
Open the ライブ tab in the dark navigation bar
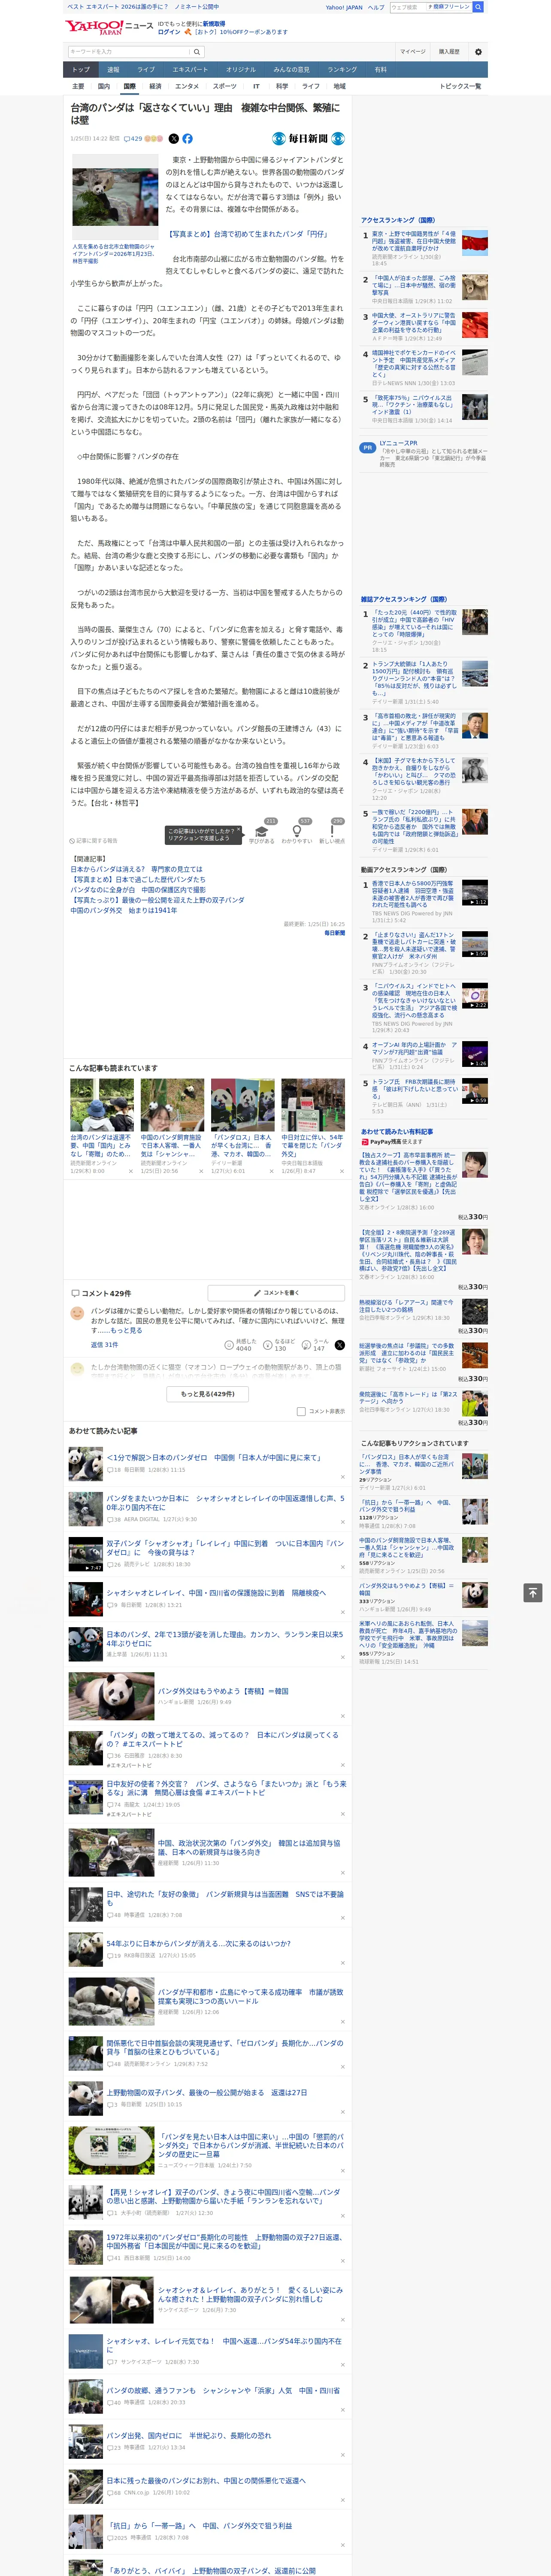[146, 70]
